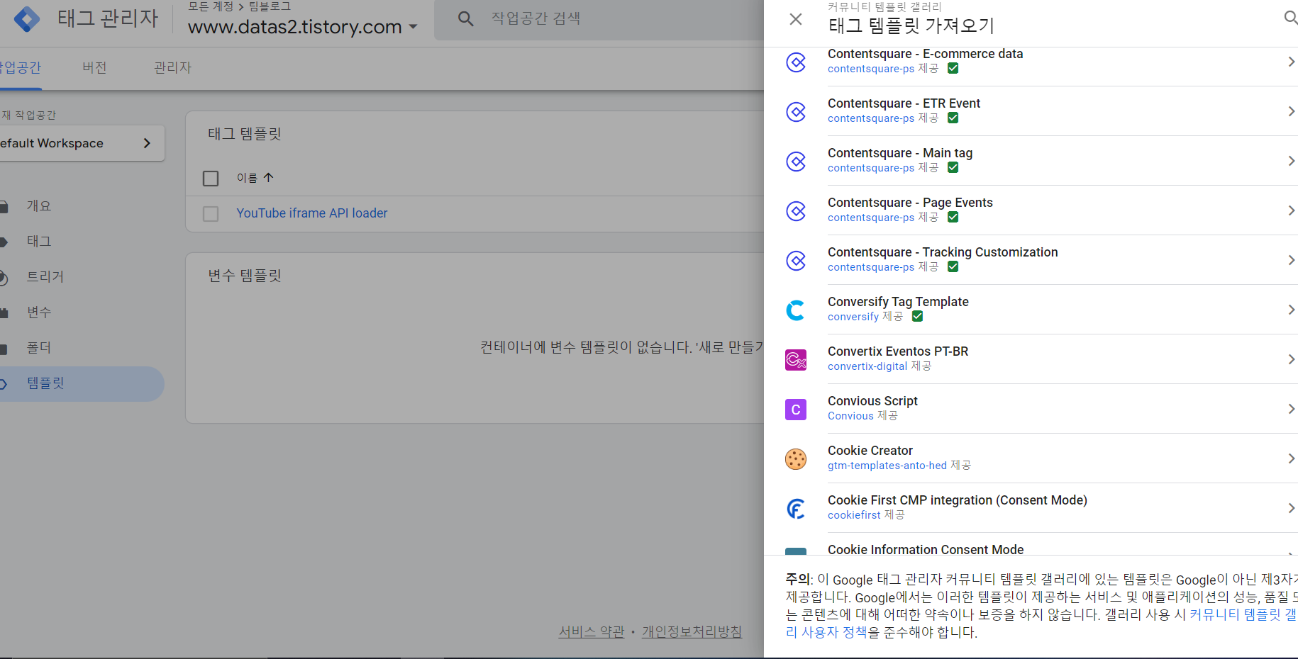The width and height of the screenshot is (1298, 659).
Task: Toggle the select-all checkbox in tag templates
Action: [x=211, y=179]
